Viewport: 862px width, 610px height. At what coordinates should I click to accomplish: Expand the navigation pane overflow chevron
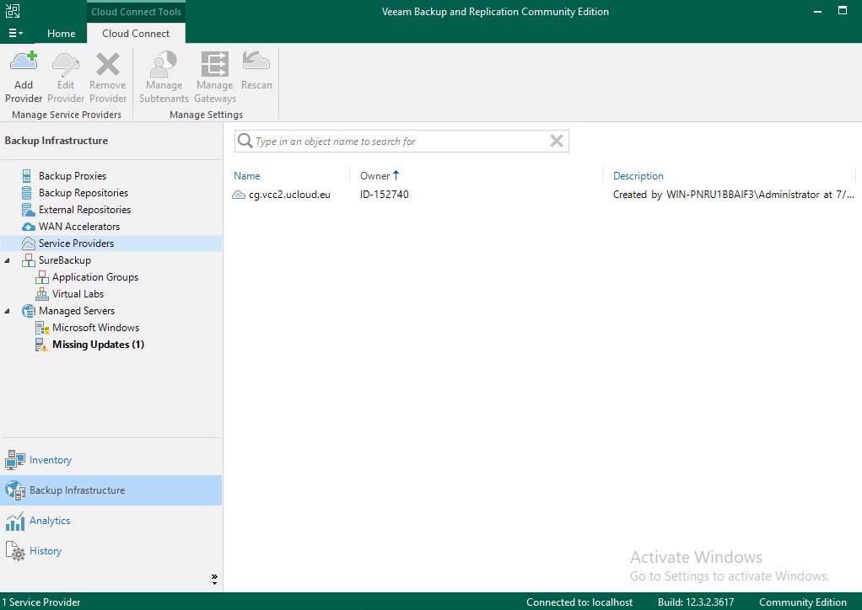pyautogui.click(x=214, y=579)
